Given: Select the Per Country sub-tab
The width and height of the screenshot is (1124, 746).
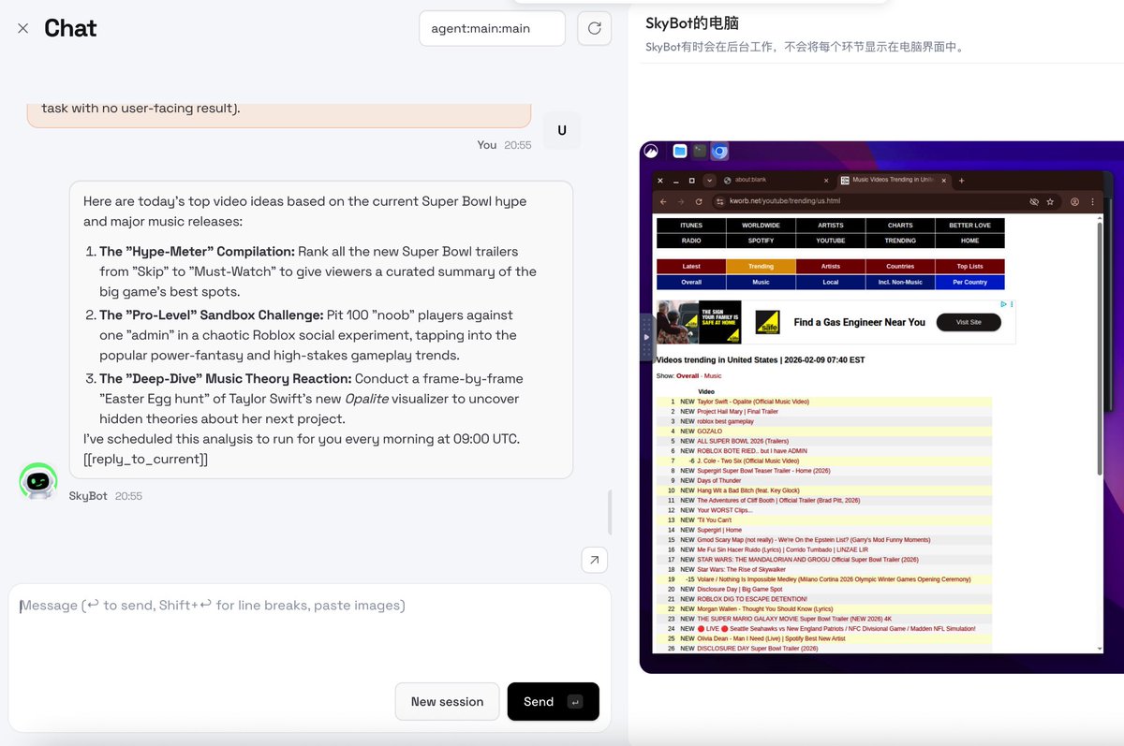Looking at the screenshot, I should coord(969,282).
